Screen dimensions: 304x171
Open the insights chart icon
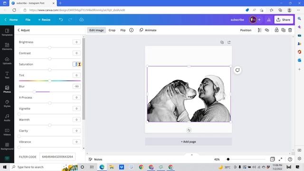[269, 20]
